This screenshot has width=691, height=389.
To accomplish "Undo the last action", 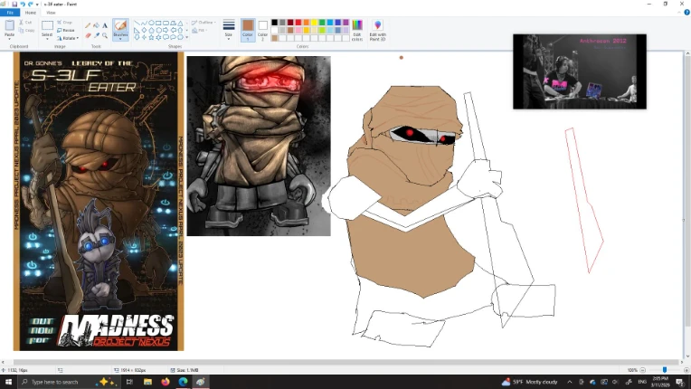I will click(23, 4).
